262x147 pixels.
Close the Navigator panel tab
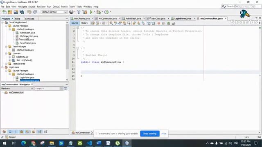[x=32, y=85]
